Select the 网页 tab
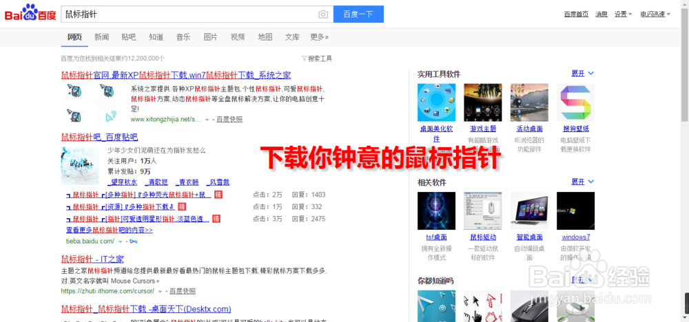This screenshot has width=689, height=322. coord(74,37)
